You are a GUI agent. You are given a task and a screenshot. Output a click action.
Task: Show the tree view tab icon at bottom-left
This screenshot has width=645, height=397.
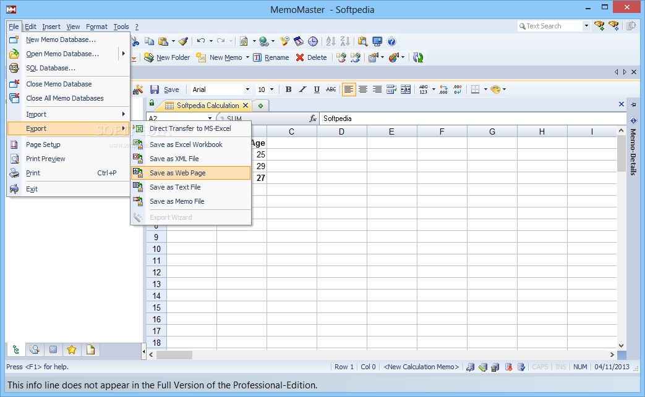(x=16, y=350)
